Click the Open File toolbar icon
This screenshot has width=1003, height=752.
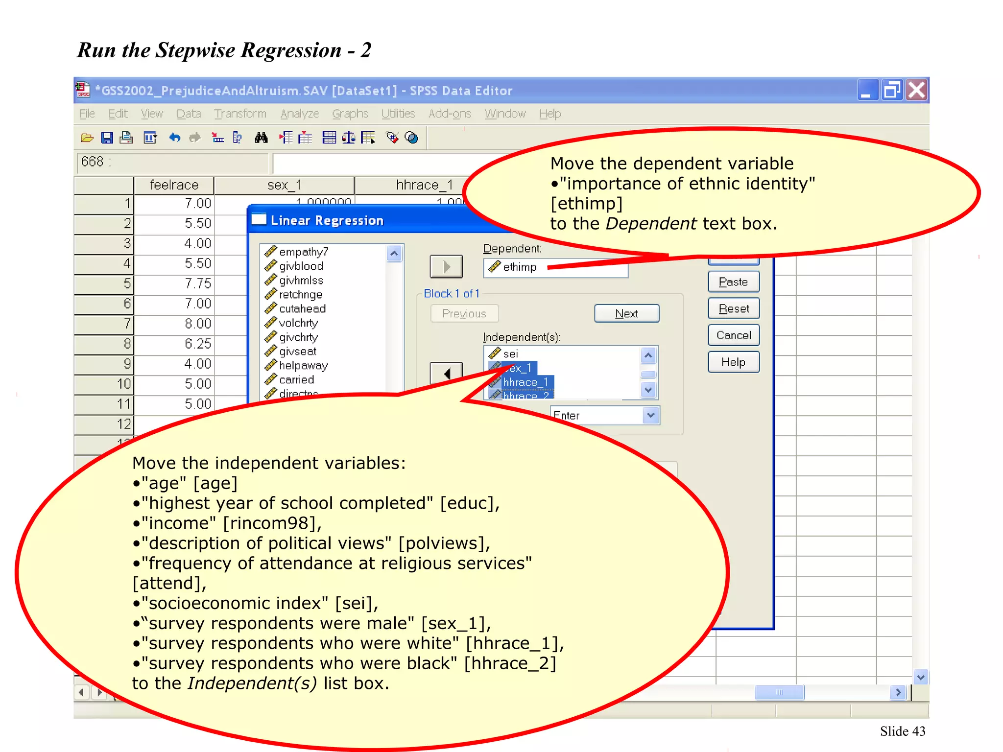click(87, 138)
